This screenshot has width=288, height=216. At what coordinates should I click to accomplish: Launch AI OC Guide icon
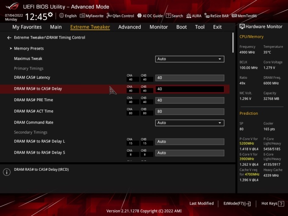pyautogui.click(x=139, y=16)
